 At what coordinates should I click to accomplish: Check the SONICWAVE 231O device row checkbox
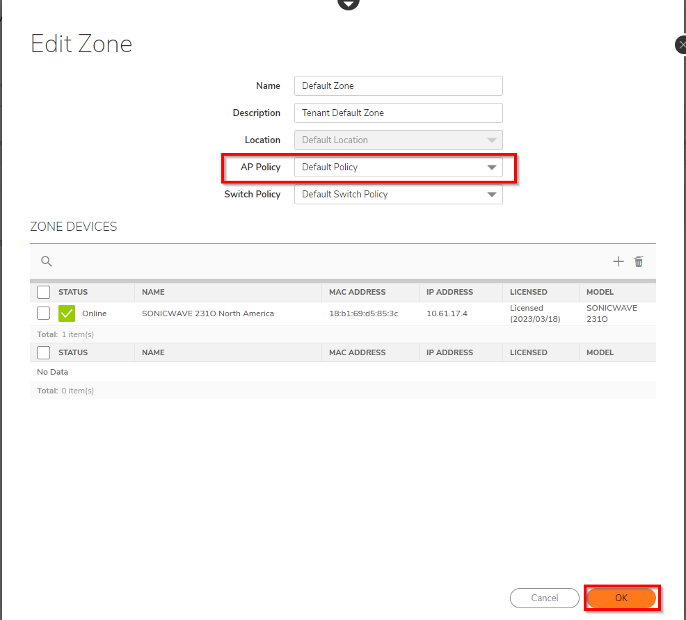point(44,313)
